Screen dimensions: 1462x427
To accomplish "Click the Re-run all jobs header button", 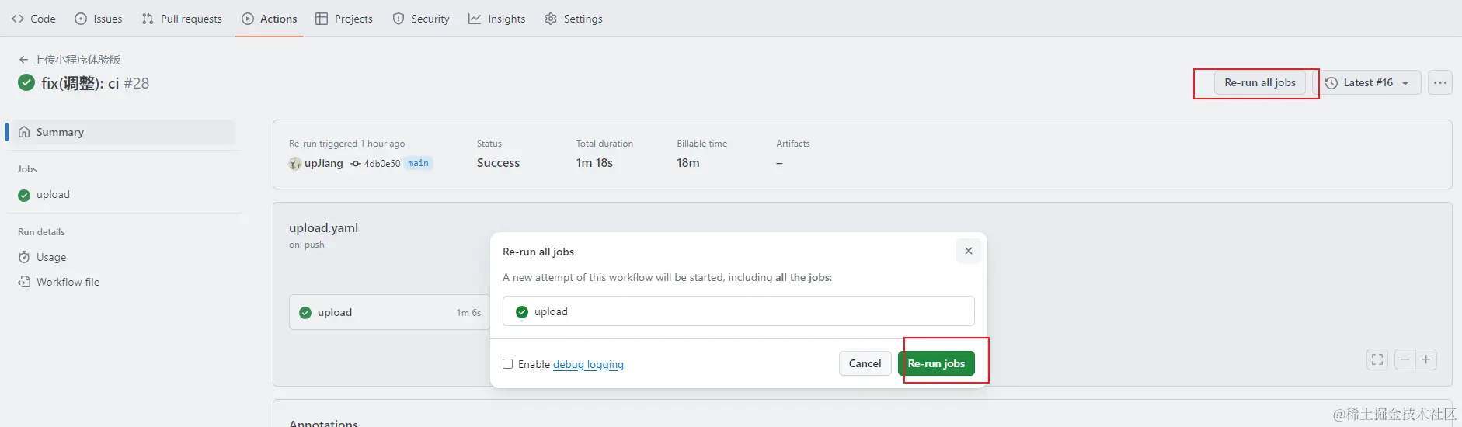I will click(x=1259, y=82).
